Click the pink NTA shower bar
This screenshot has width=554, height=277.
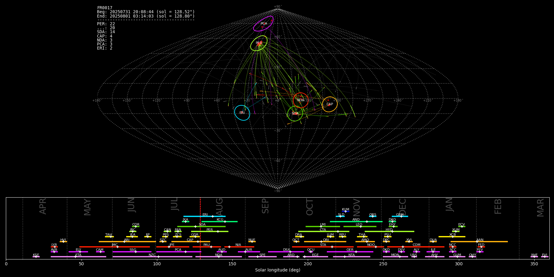coord(351,257)
